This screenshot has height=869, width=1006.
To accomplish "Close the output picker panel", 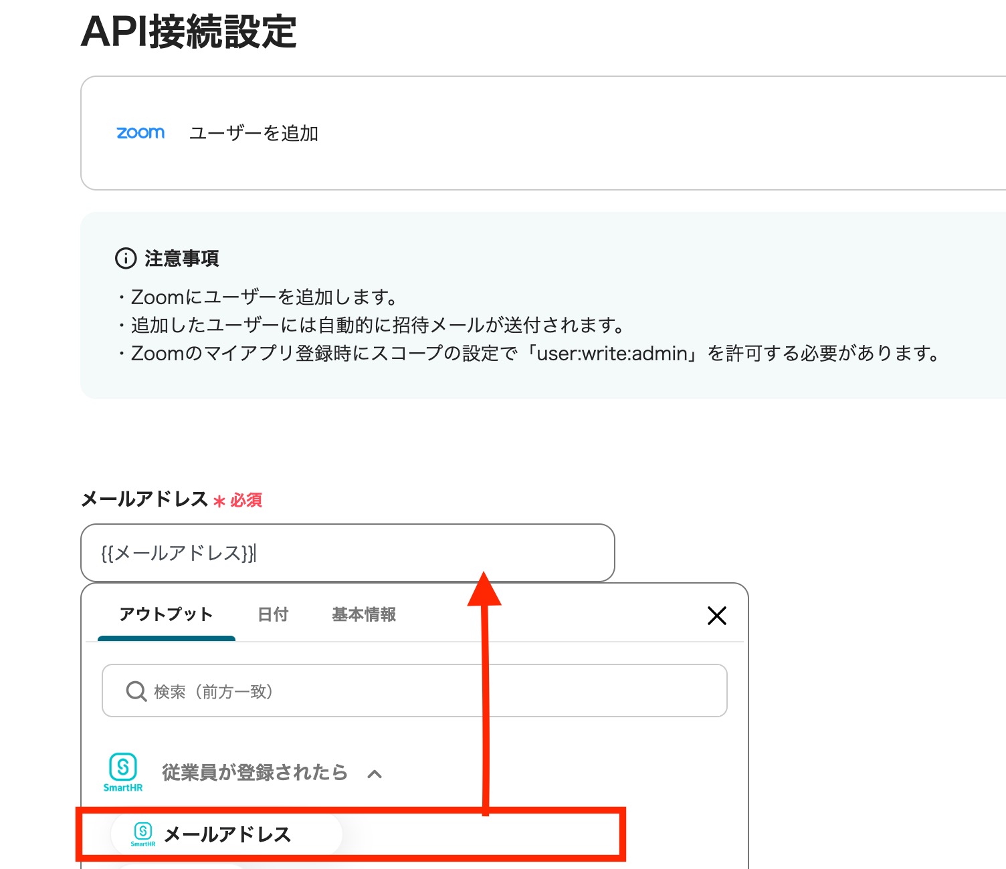I will 717,616.
